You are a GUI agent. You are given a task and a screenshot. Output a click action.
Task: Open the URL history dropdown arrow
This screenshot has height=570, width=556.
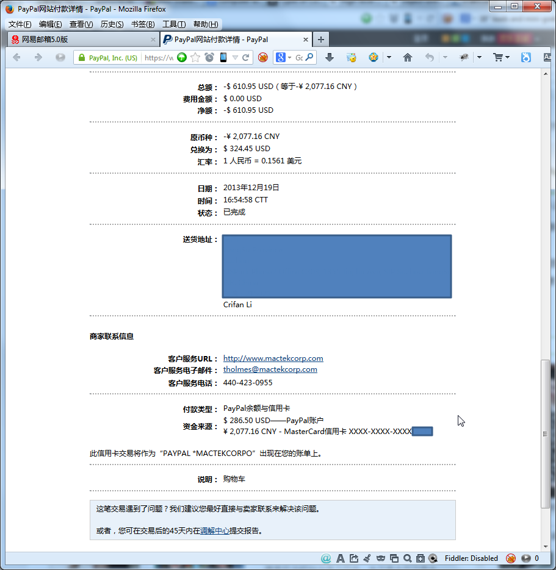pyautogui.click(x=235, y=58)
